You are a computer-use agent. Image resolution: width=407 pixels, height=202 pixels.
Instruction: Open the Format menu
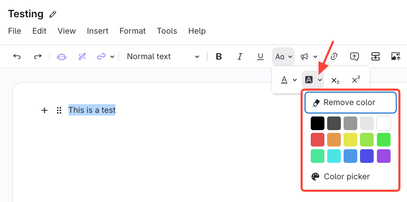click(132, 31)
